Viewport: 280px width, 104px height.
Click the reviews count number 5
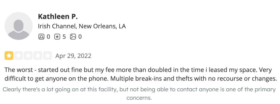64,37
